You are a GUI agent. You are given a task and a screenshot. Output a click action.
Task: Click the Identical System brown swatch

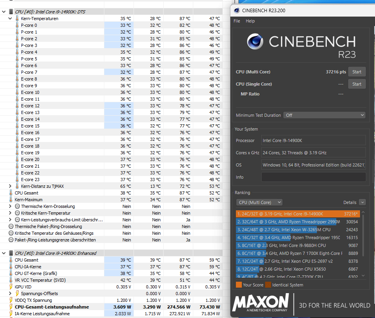[268, 285]
